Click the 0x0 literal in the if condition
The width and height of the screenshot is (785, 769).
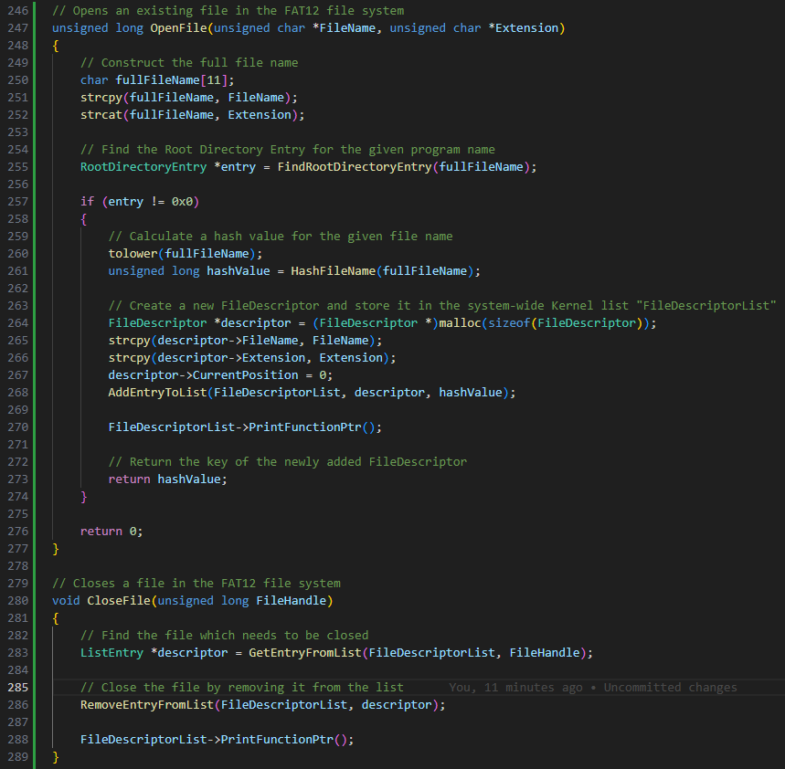[182, 202]
